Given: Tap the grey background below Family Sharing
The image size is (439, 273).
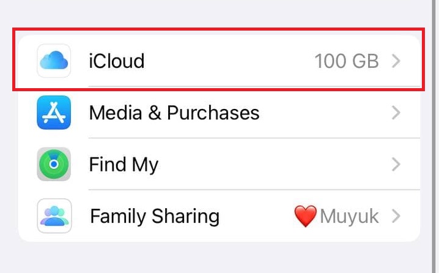Looking at the screenshot, I should point(219,258).
